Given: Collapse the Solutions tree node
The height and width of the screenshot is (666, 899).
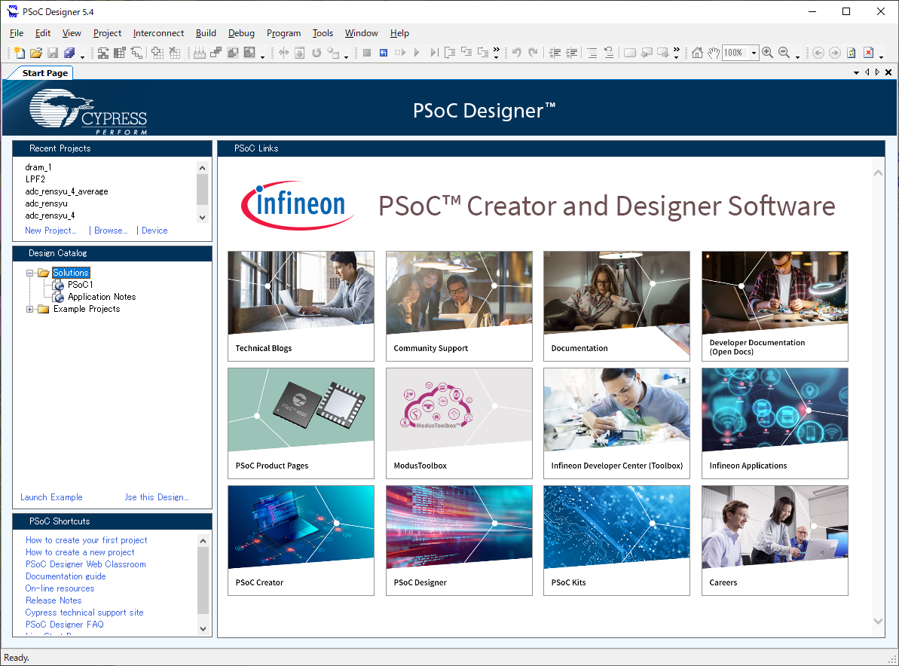Looking at the screenshot, I should pos(30,273).
